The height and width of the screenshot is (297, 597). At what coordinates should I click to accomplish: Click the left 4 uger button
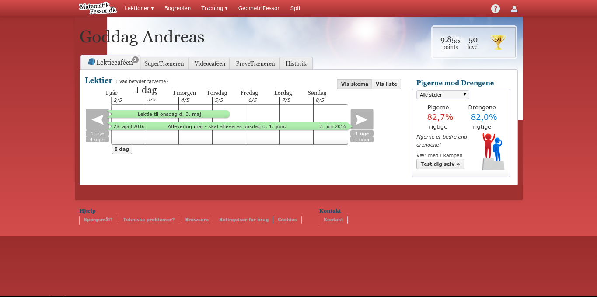tap(97, 140)
